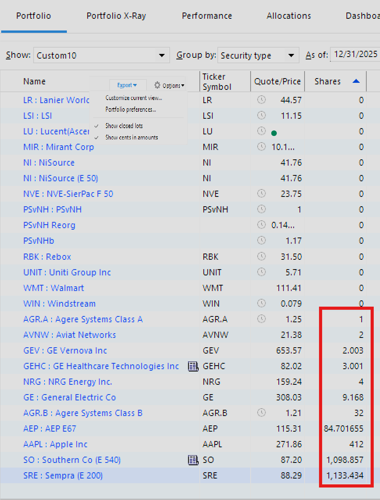Open the Performance tab
Viewport: 380px width, 500px height.
point(207,16)
